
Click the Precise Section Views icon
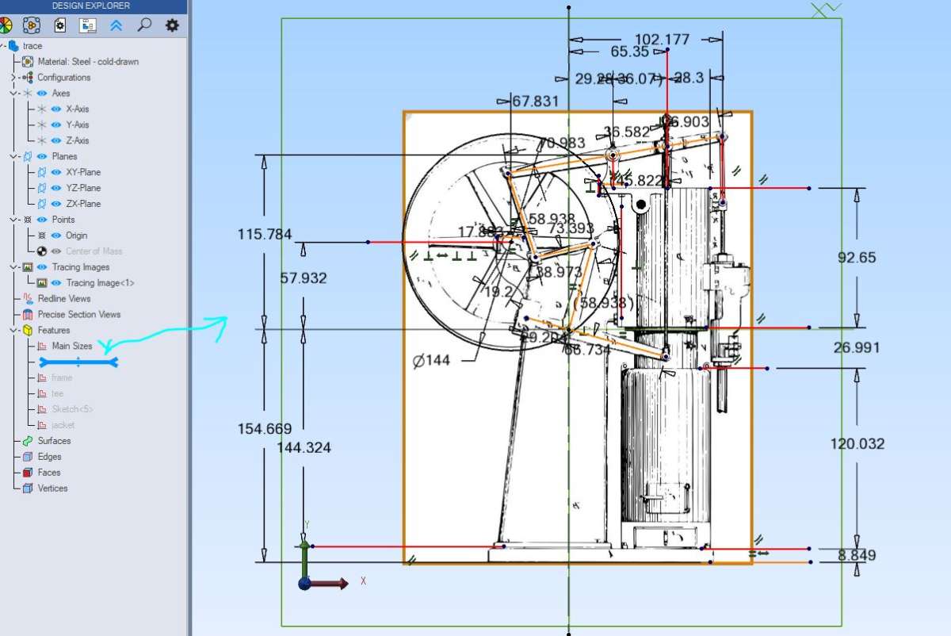pyautogui.click(x=28, y=315)
